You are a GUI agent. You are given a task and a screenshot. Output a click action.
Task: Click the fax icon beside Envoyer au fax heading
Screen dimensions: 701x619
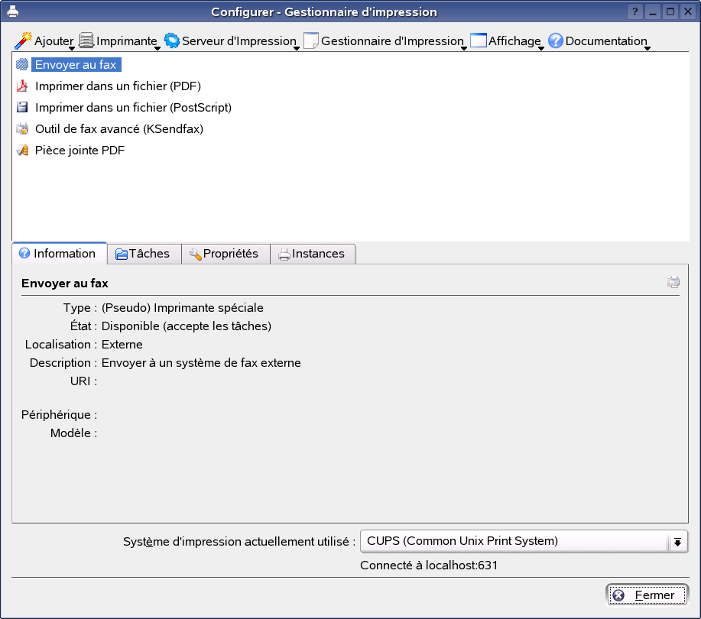673,282
